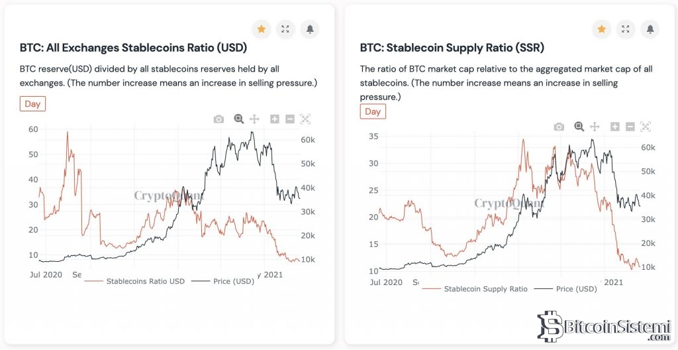Select Day interval on SSR chart

tap(373, 111)
